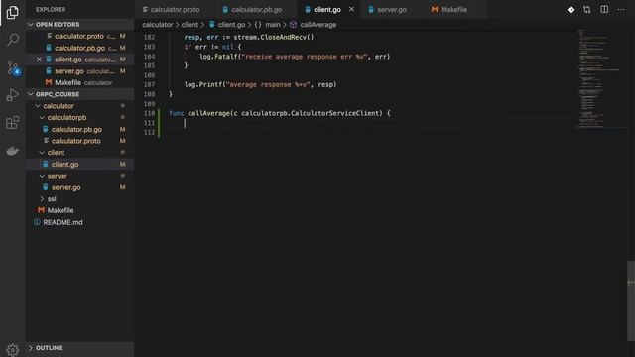
Task: Open the Run and Debug view
Action: (13, 95)
